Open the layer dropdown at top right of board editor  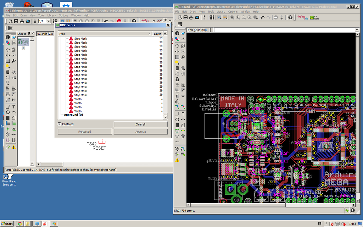pyautogui.click(x=357, y=29)
